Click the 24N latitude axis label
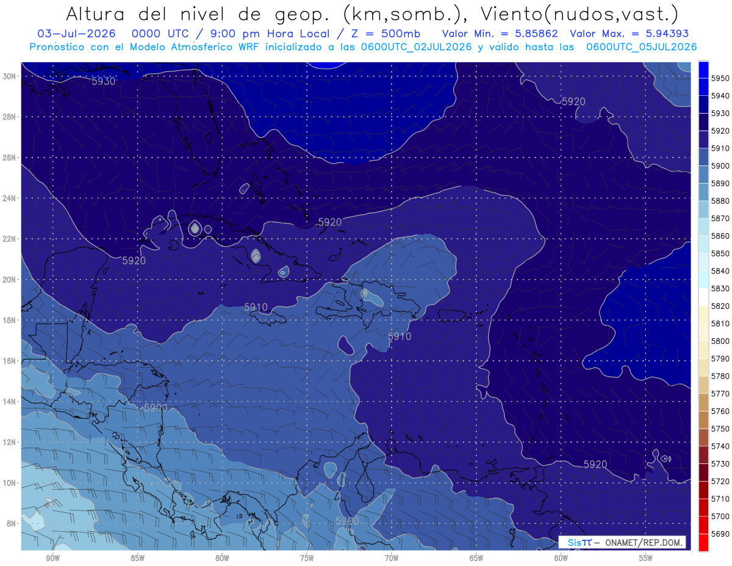 click(9, 198)
